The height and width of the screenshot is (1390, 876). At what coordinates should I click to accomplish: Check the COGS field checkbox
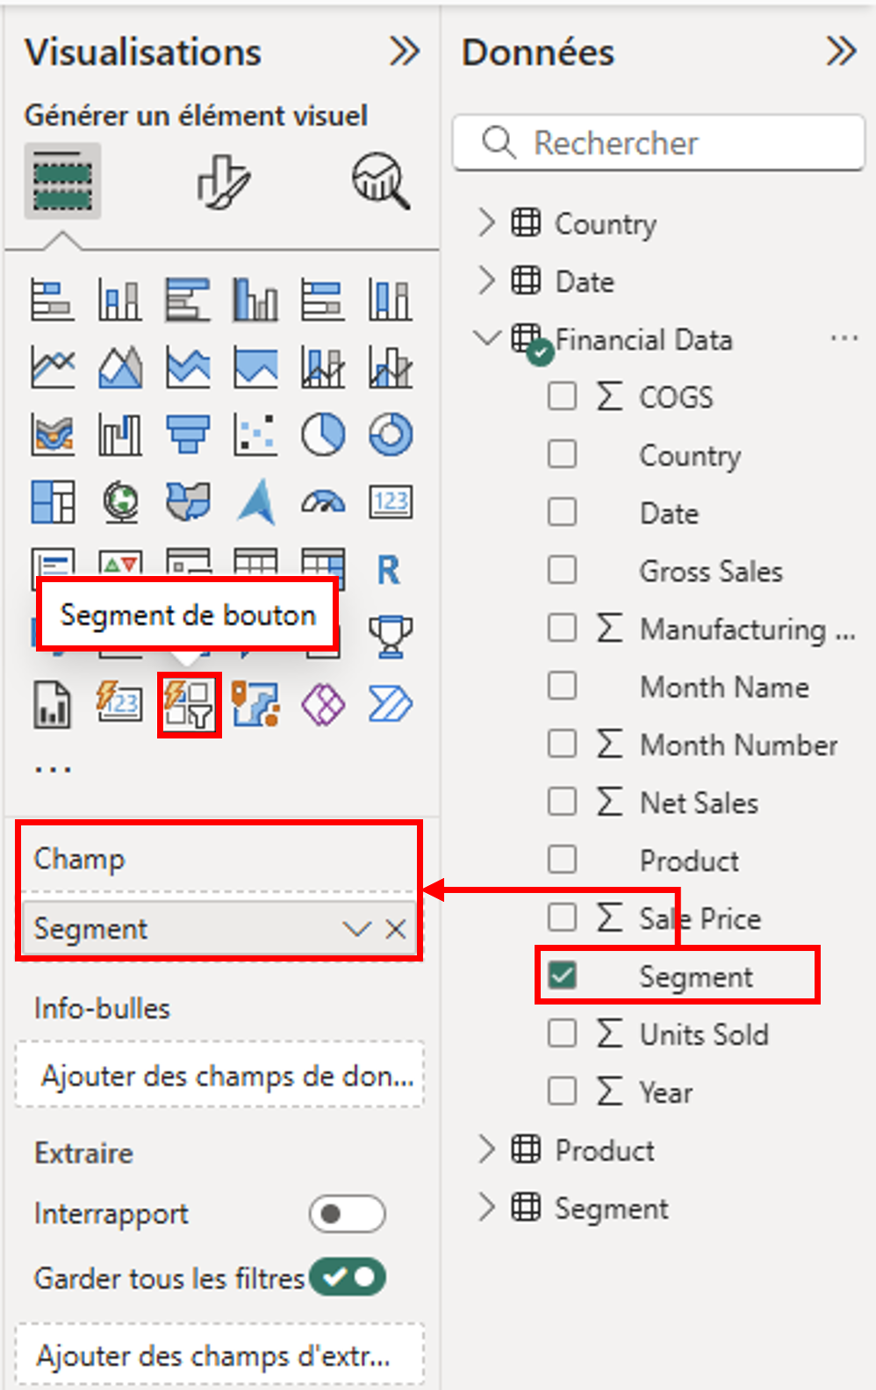[x=562, y=397]
